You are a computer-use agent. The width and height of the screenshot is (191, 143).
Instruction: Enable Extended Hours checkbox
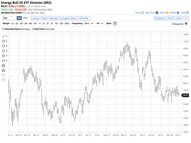point(3,29)
